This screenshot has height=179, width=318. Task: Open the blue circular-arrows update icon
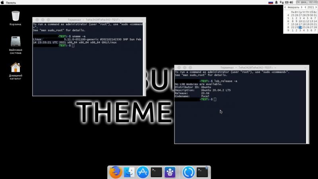(188, 172)
